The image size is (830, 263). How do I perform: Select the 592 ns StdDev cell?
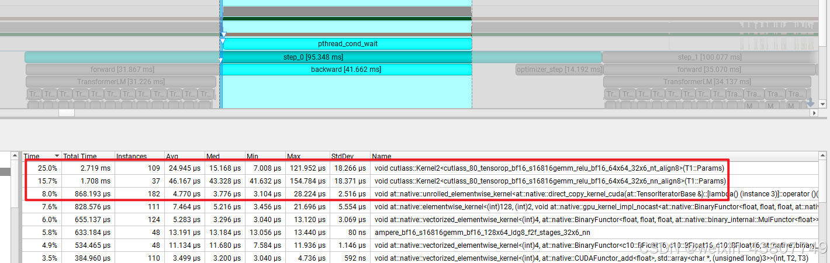(350, 258)
